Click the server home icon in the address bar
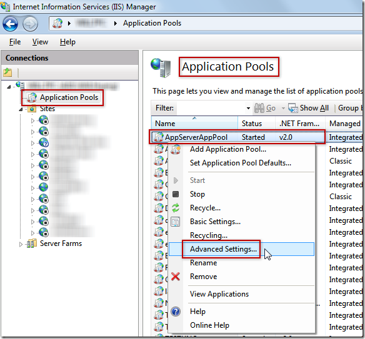 tap(57, 23)
